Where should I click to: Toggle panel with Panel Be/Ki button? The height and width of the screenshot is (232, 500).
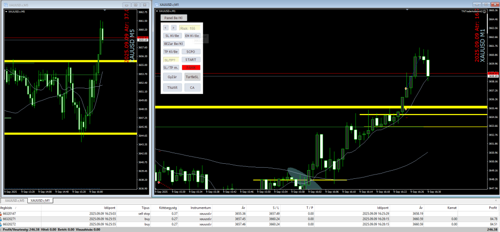(x=173, y=18)
